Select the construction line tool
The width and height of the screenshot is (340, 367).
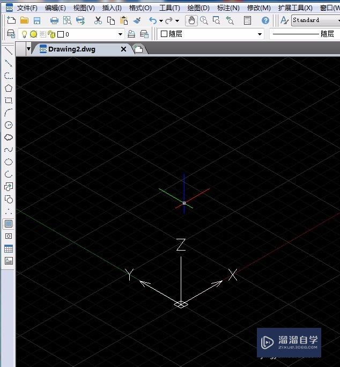(x=9, y=63)
